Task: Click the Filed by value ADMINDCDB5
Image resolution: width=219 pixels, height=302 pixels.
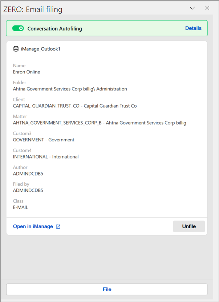Action: coord(28,190)
